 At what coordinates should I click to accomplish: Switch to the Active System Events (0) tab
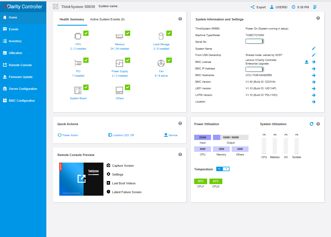pyautogui.click(x=107, y=19)
